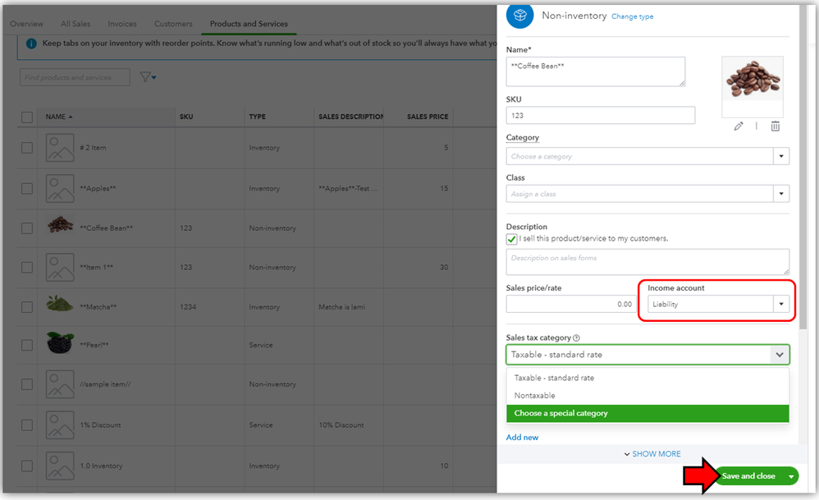Click the info icon in banner
This screenshot has height=500, width=819.
31,43
